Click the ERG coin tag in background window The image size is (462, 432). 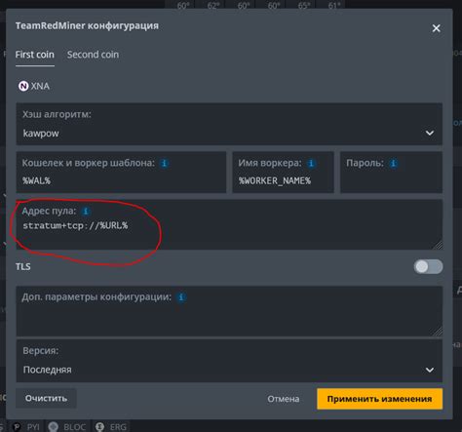coord(111,427)
